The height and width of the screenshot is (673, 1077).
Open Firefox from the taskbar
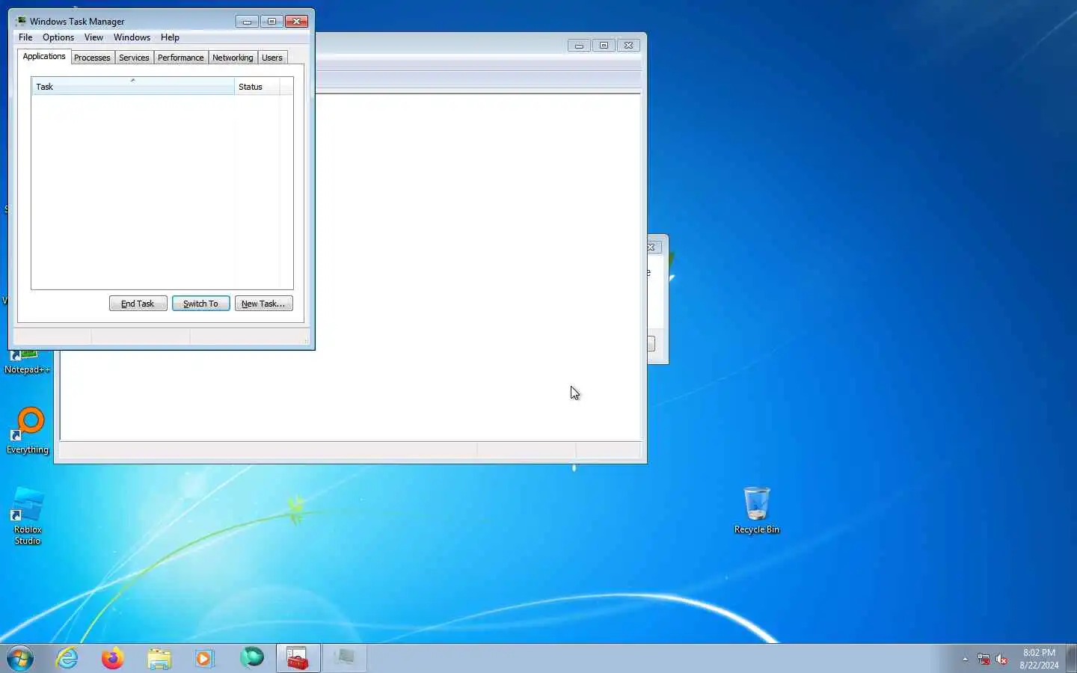[x=113, y=658]
